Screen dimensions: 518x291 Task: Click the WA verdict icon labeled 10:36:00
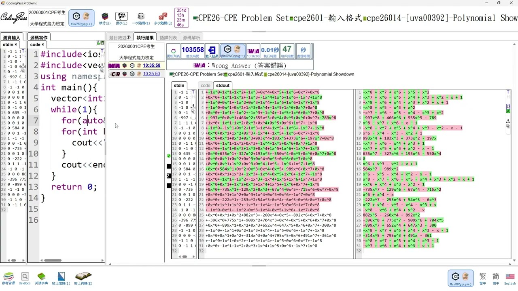click(x=253, y=52)
